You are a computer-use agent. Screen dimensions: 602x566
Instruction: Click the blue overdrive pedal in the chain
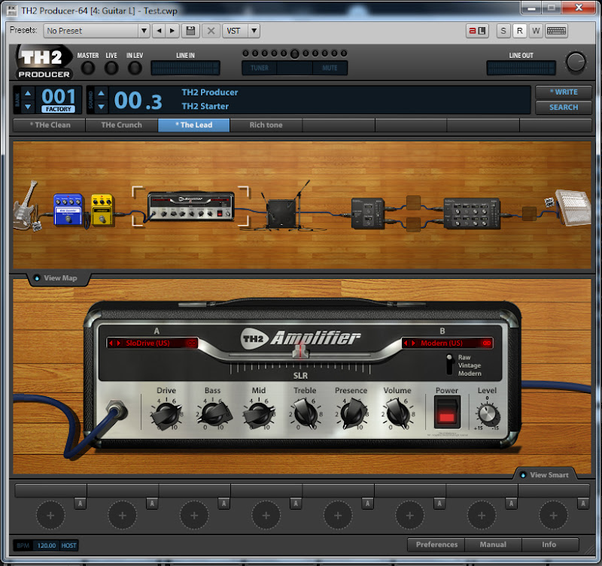[x=67, y=209]
